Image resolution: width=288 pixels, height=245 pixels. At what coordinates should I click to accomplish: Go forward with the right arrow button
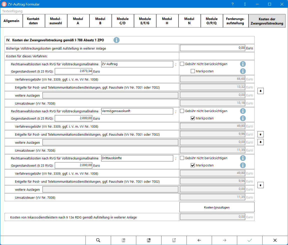(224, 240)
